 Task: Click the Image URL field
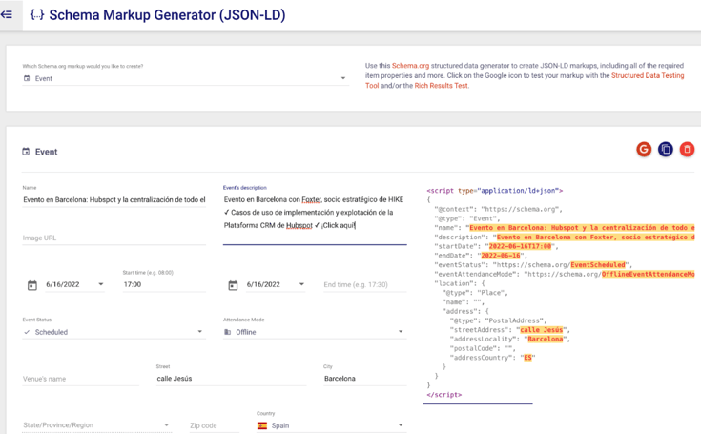tap(114, 238)
